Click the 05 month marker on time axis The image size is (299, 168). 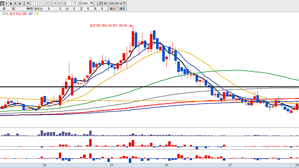112,165
